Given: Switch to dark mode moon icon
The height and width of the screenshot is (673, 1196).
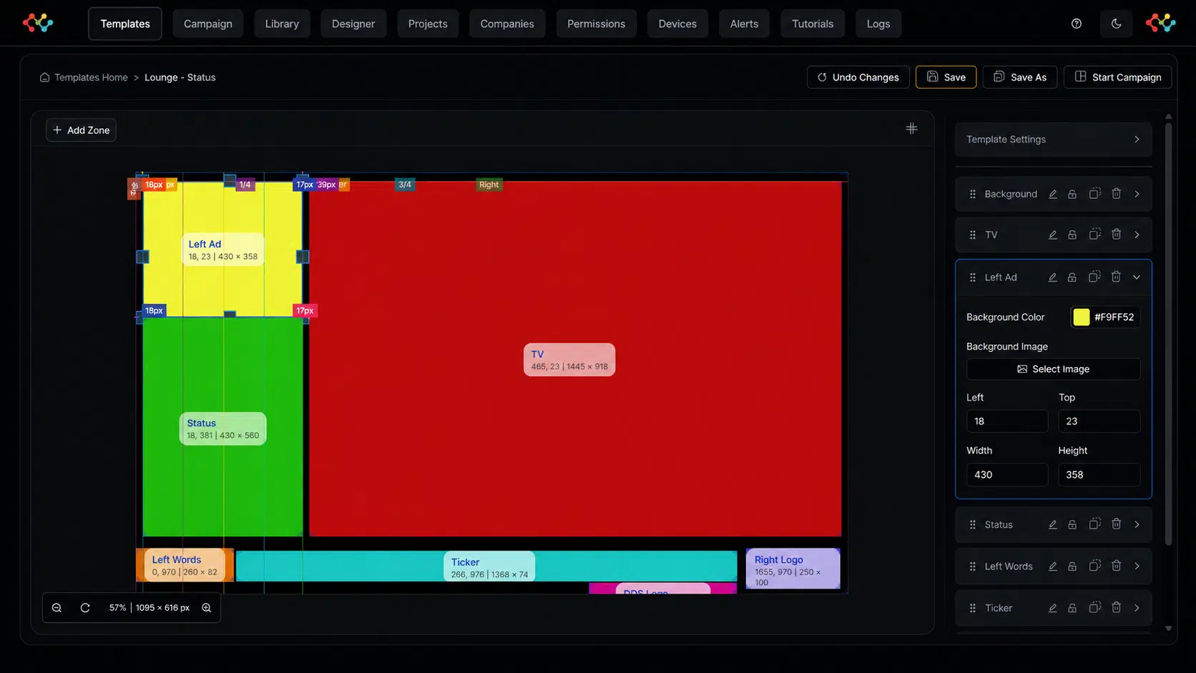Looking at the screenshot, I should coord(1116,24).
